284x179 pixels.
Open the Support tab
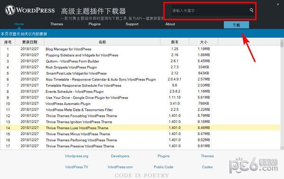[132, 24]
